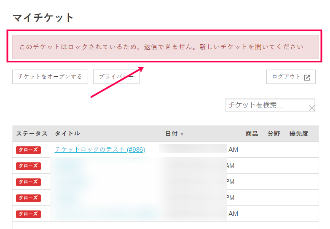Click the 優先度 column header
Image resolution: width=330 pixels, height=229 pixels.
click(299, 134)
